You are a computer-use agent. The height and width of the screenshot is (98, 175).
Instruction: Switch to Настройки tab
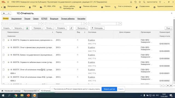(81, 19)
